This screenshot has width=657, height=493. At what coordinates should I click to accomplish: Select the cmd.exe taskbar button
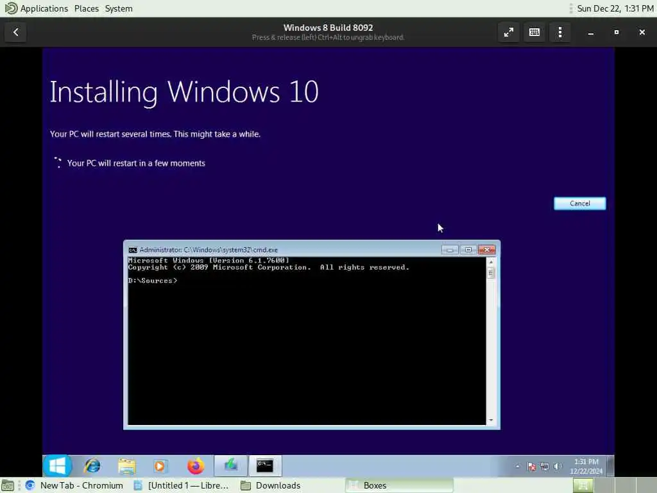[x=265, y=466]
